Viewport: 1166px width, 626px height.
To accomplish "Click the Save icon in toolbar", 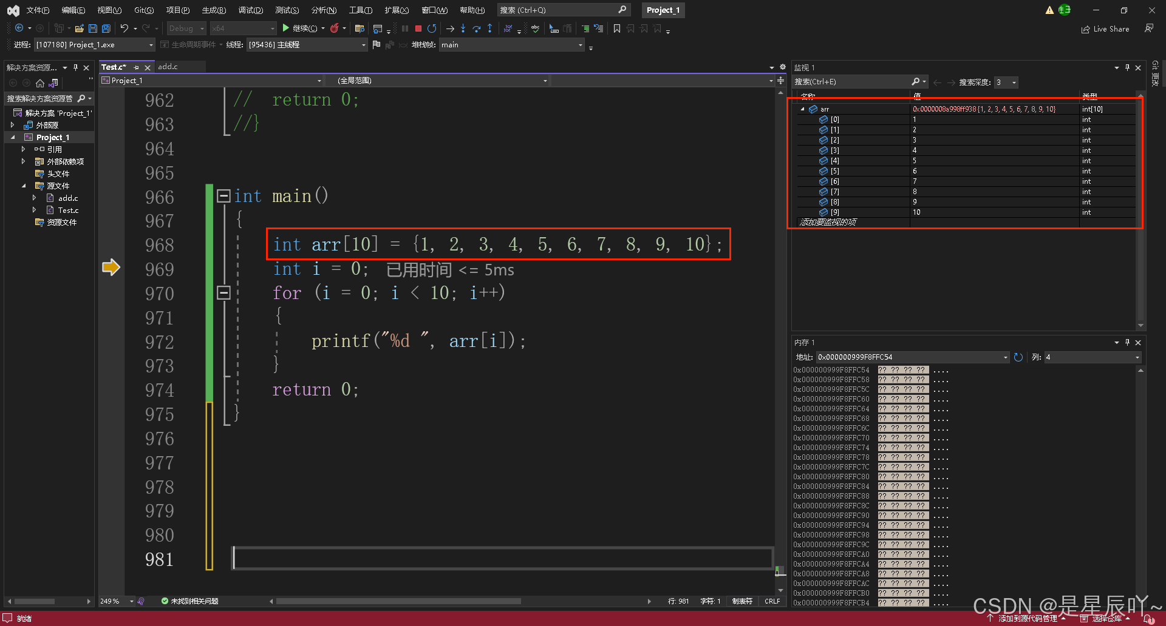I will (93, 29).
